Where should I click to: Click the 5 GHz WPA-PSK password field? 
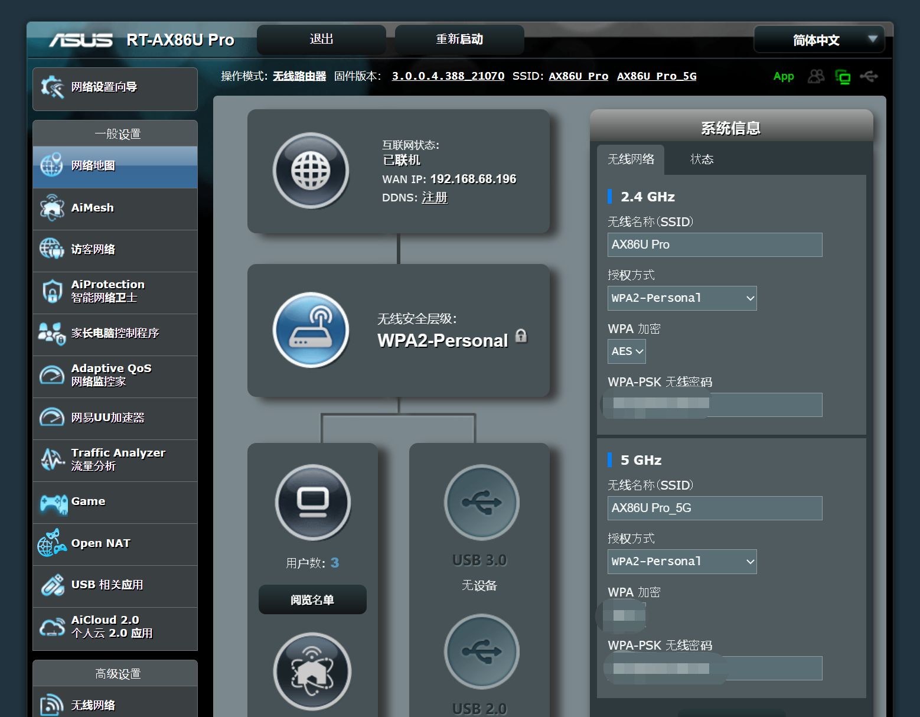click(x=715, y=668)
